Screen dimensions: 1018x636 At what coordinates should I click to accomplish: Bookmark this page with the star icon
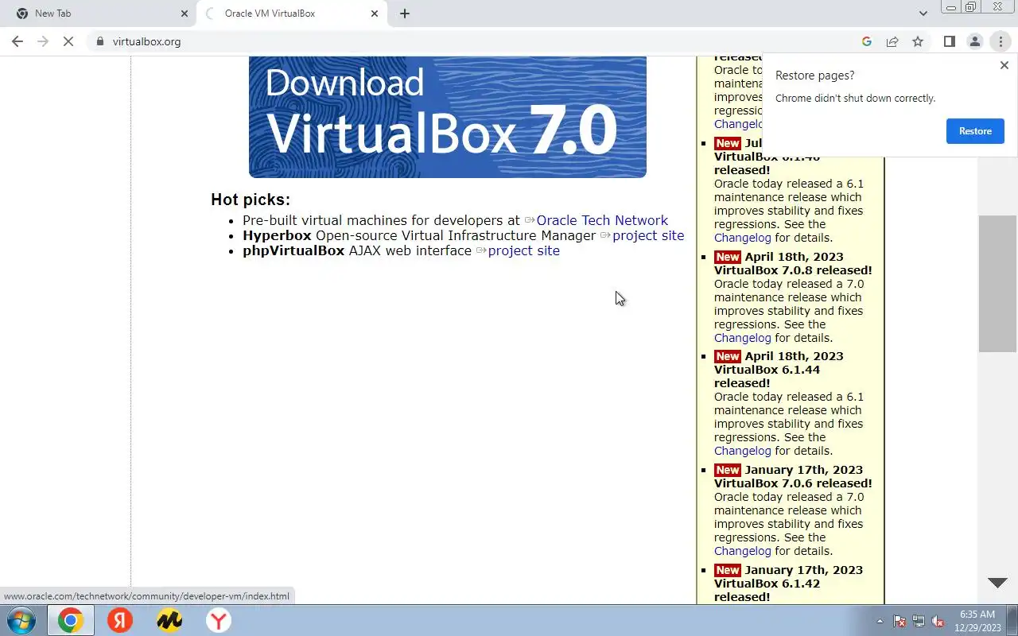pyautogui.click(x=918, y=41)
